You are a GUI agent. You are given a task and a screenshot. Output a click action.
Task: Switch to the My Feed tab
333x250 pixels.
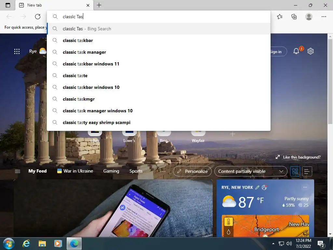pyautogui.click(x=38, y=171)
